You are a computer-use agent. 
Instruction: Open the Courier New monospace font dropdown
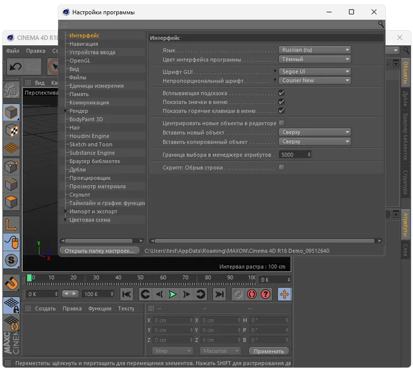pos(315,81)
